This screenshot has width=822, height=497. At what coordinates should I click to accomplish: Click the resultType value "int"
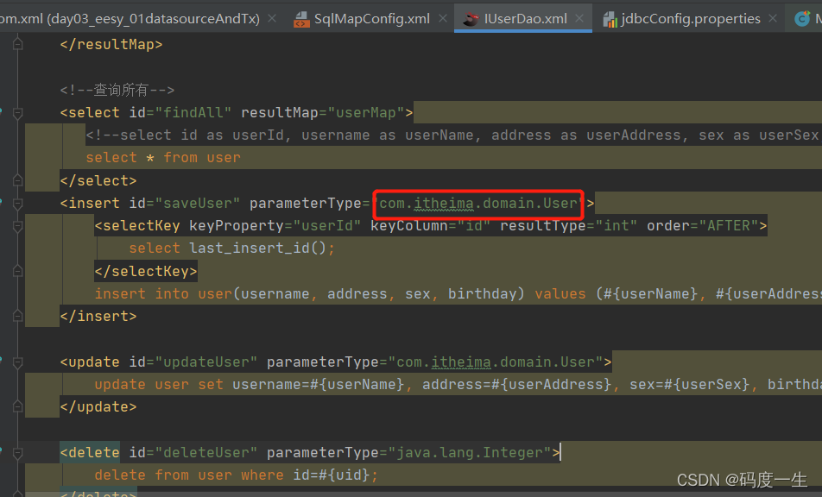coord(616,226)
